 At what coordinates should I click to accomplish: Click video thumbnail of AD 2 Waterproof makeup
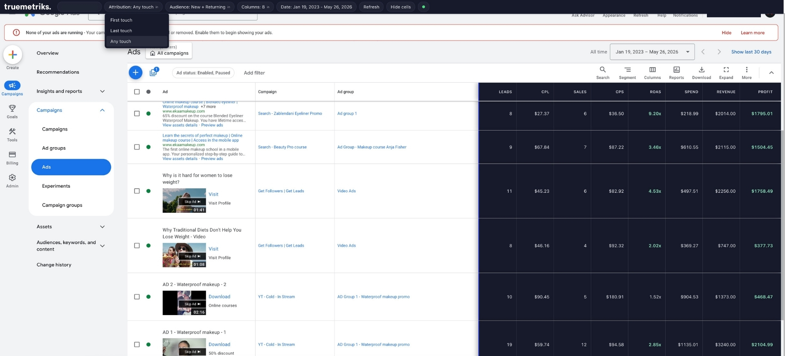click(x=184, y=303)
